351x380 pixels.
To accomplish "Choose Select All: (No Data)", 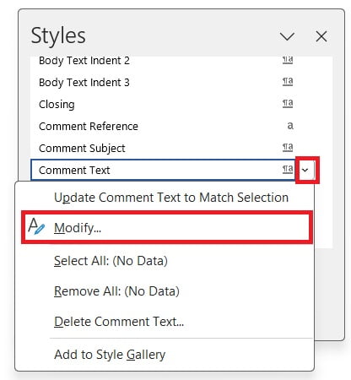I will [x=111, y=261].
